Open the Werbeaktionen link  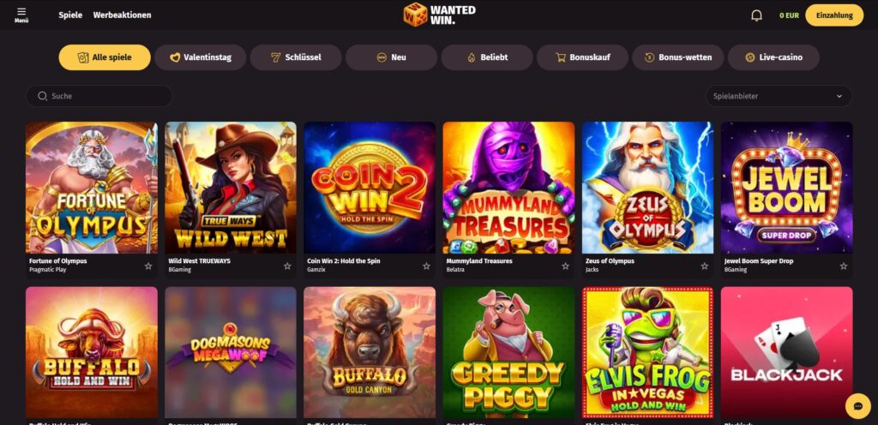point(122,15)
